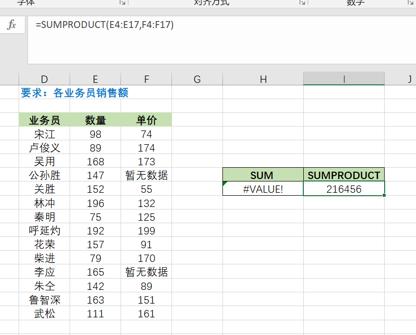Select quantity cell 142 for 朱仝
The width and height of the screenshot is (416, 335).
95,286
